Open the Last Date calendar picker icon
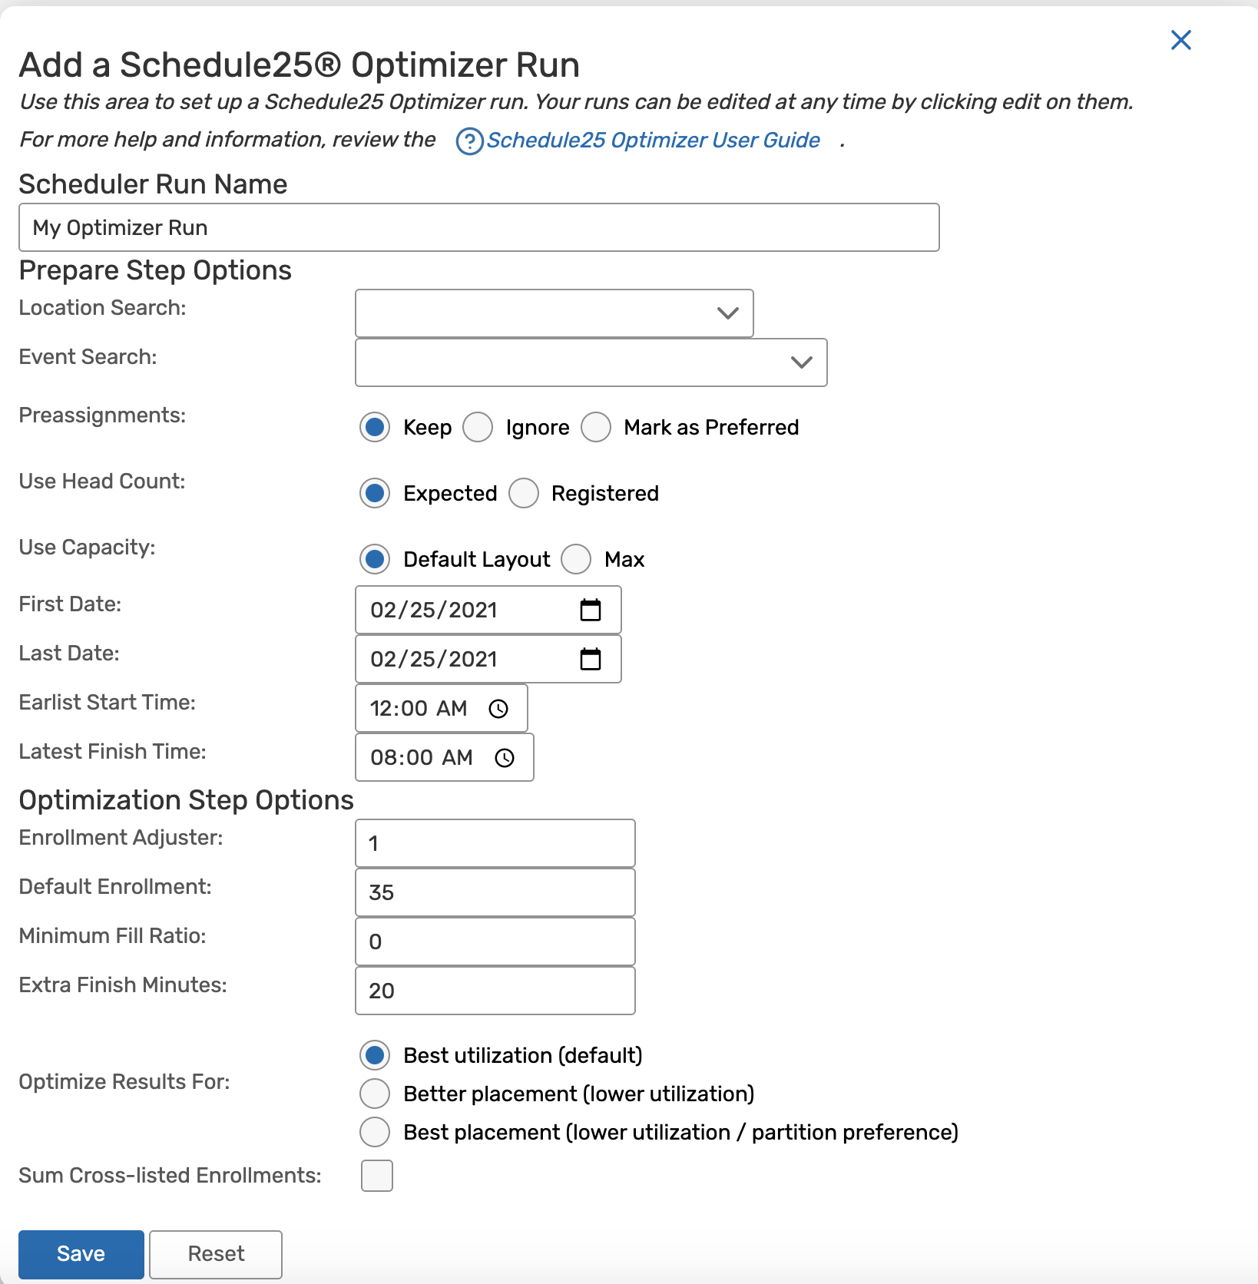This screenshot has width=1258, height=1284. (590, 660)
